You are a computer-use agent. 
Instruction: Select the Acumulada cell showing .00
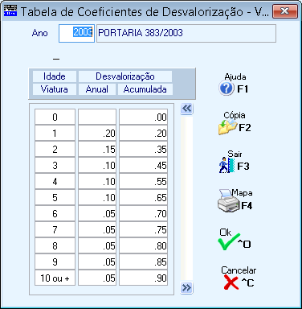[144, 117]
